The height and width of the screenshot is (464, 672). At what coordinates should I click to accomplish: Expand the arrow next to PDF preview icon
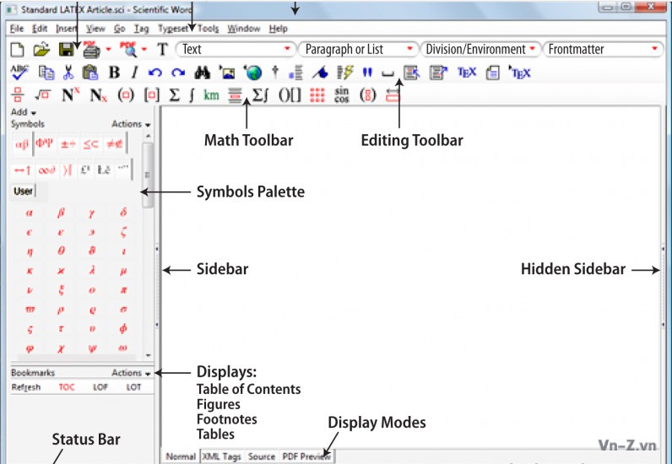pos(144,49)
